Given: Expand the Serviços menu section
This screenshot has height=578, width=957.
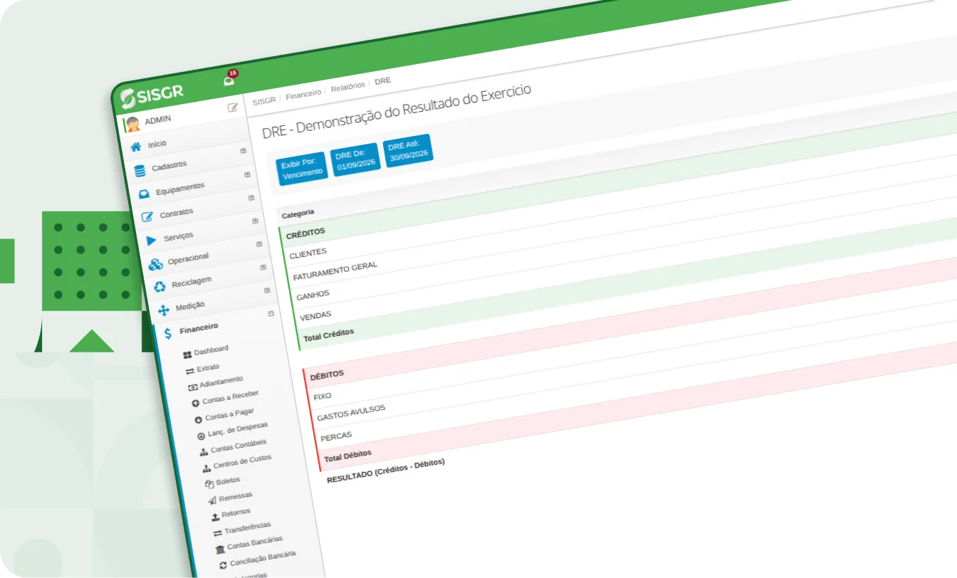Looking at the screenshot, I should tap(256, 221).
